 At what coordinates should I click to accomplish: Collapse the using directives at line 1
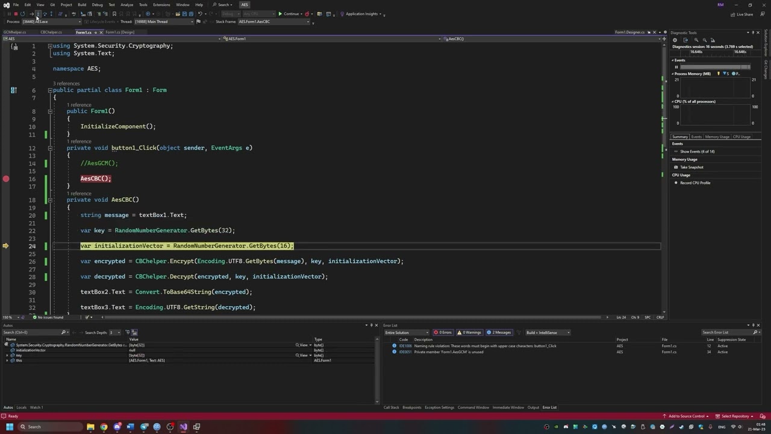pyautogui.click(x=50, y=46)
